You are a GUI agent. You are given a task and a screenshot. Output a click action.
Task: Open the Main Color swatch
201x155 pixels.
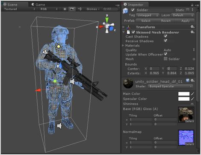pos(184,94)
